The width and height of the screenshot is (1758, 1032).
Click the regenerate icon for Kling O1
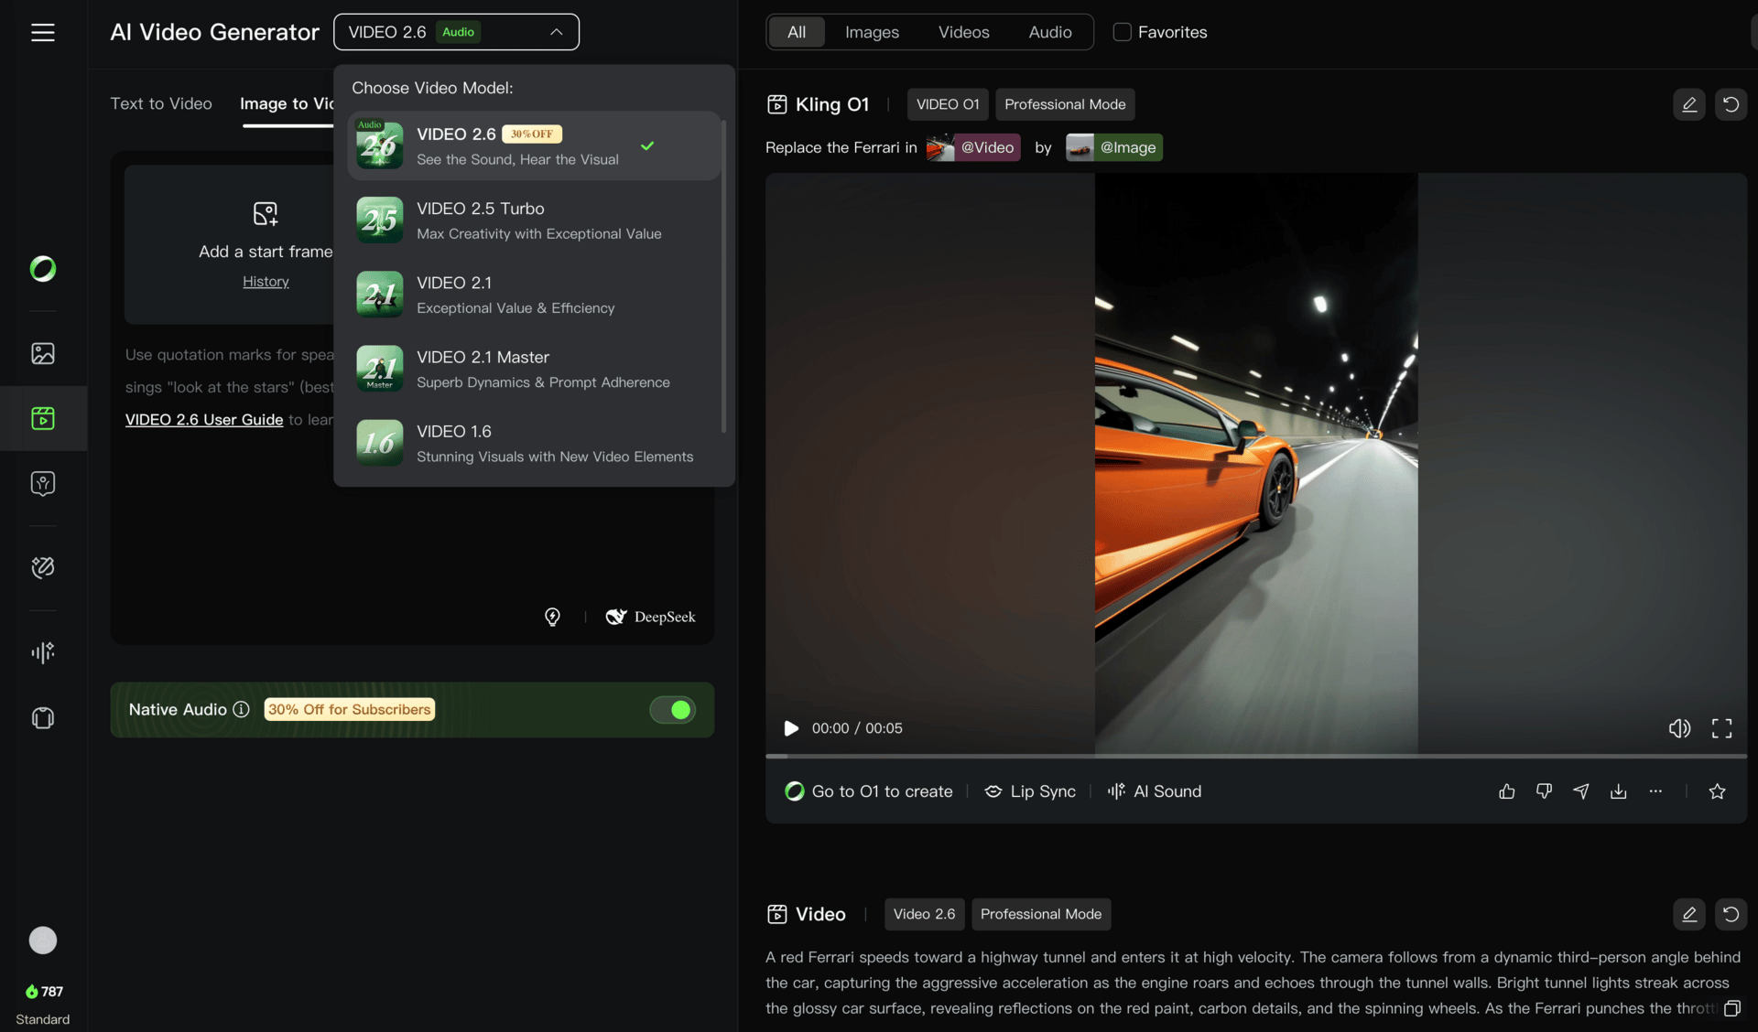pos(1731,104)
